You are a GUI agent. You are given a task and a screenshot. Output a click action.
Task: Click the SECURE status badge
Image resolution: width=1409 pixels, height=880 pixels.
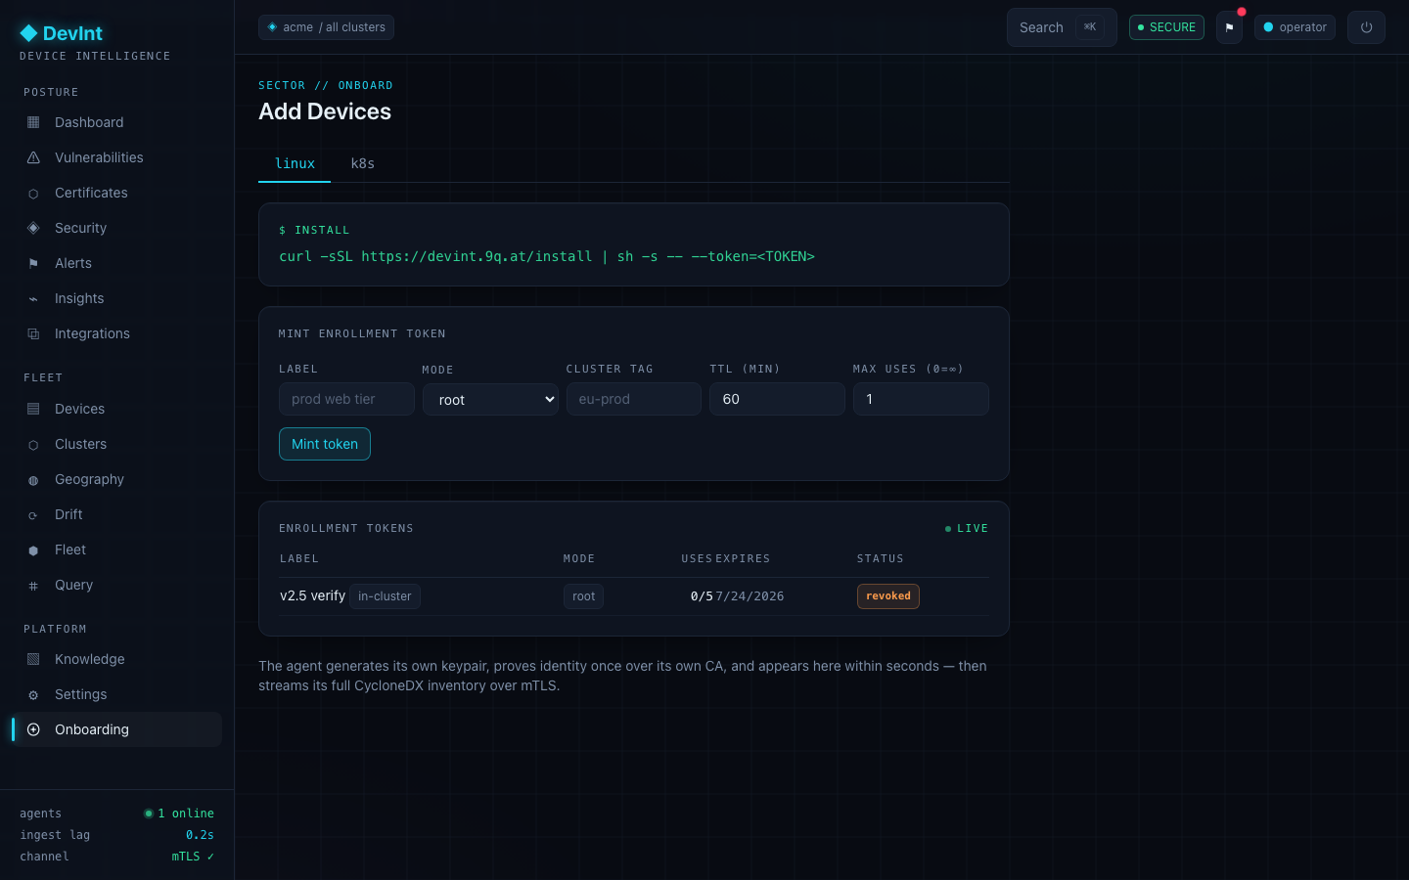(1166, 27)
